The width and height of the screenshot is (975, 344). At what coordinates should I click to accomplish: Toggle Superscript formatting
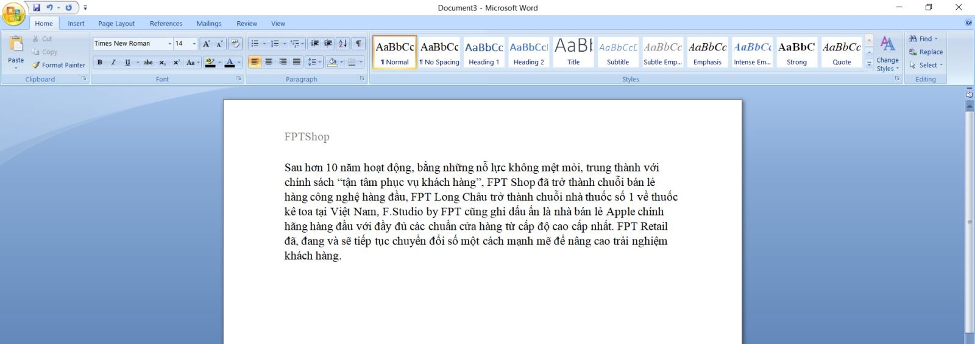pos(176,62)
